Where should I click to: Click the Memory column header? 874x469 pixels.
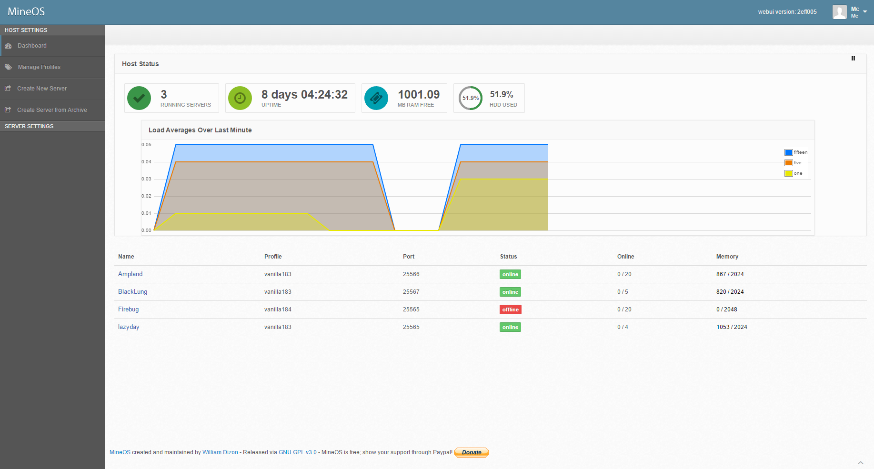coord(727,257)
